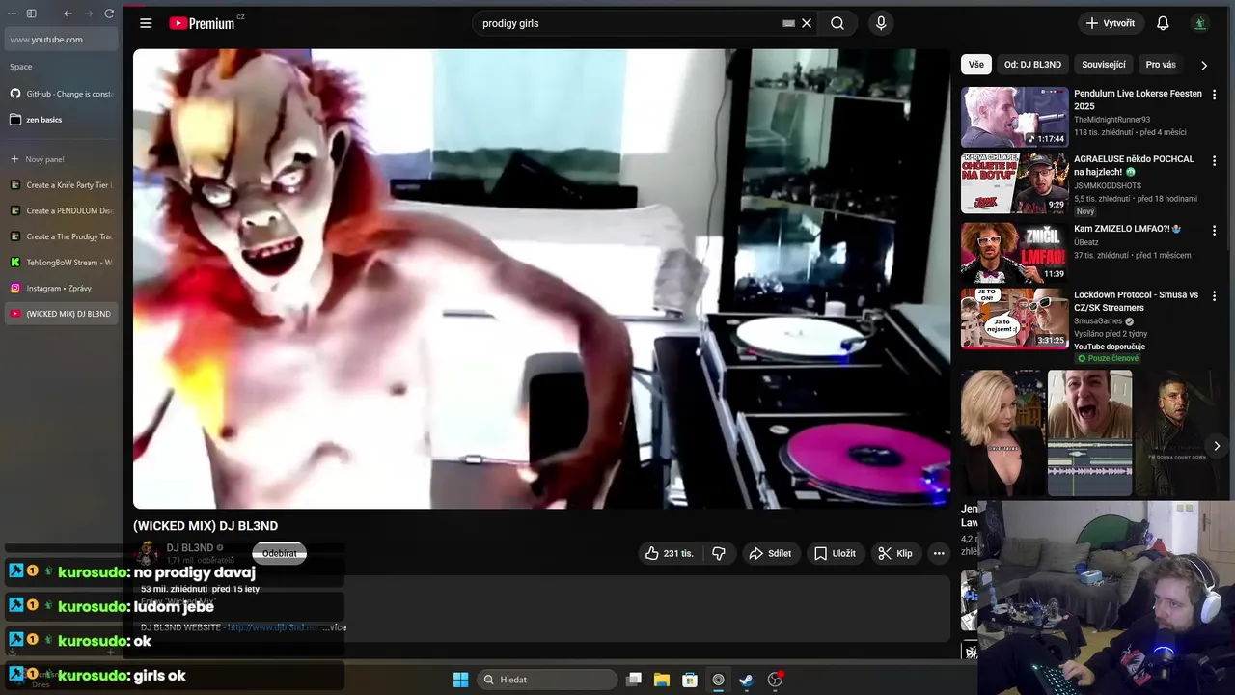Open more actions ellipsis under video
This screenshot has height=695, width=1235.
click(939, 553)
